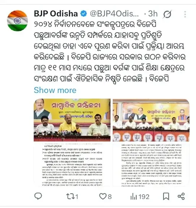The width and height of the screenshot is (196, 208).
Task: Bookmark this BJP Odisha tweet
Action: pyautogui.click(x=166, y=196)
